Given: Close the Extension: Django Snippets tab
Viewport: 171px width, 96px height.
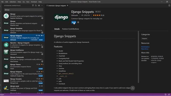Looking at the screenshot, I should pyautogui.click(x=68, y=6).
